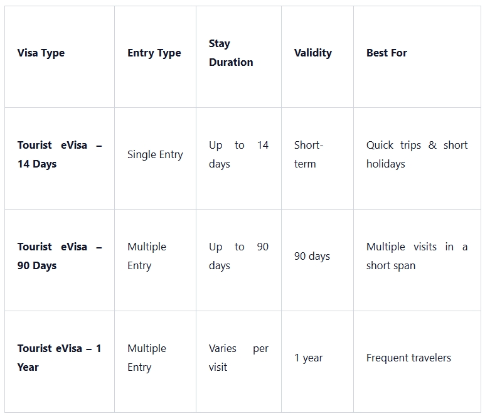Click the Best For column header

pyautogui.click(x=386, y=53)
